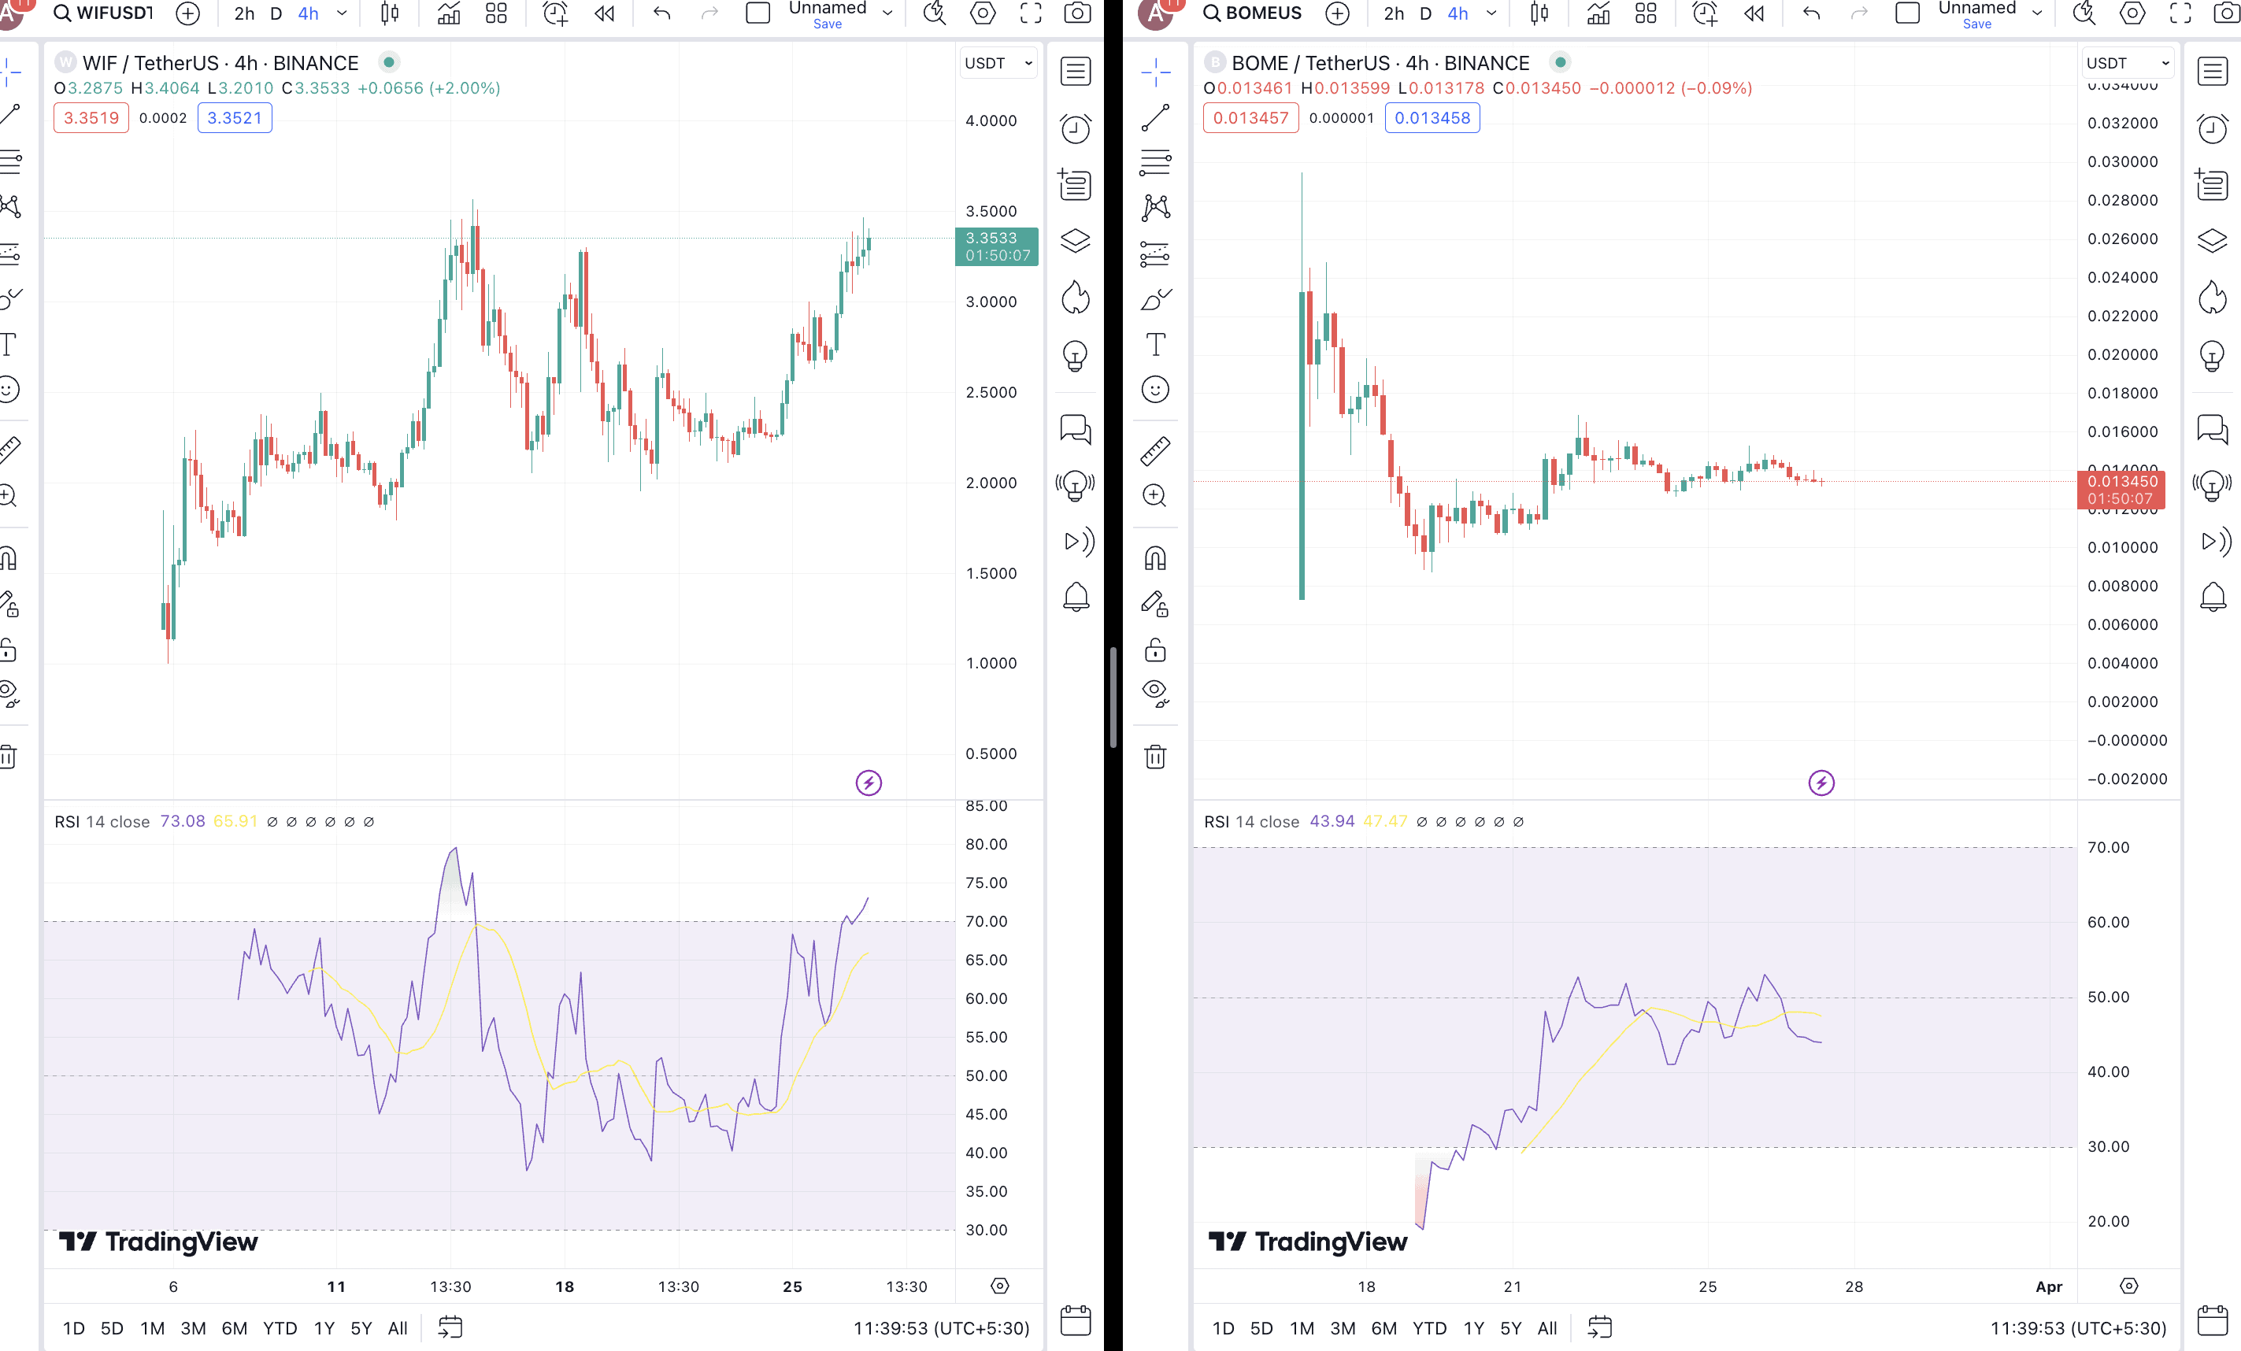Toggle magnet mode in BOME left toolbar

click(1155, 557)
